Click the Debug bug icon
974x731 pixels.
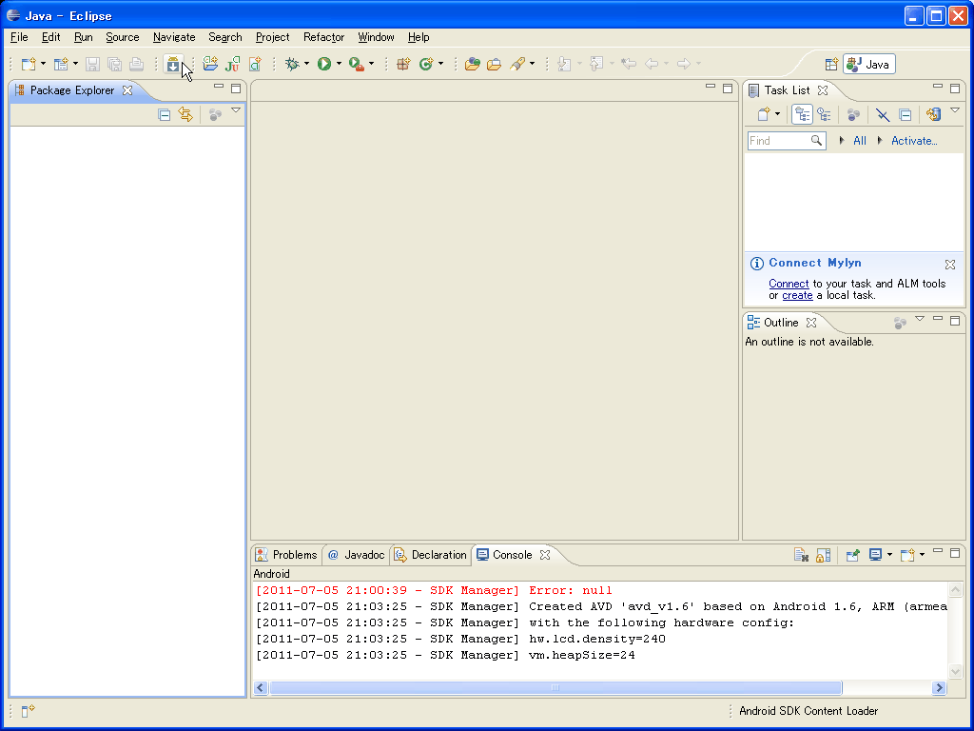click(292, 64)
